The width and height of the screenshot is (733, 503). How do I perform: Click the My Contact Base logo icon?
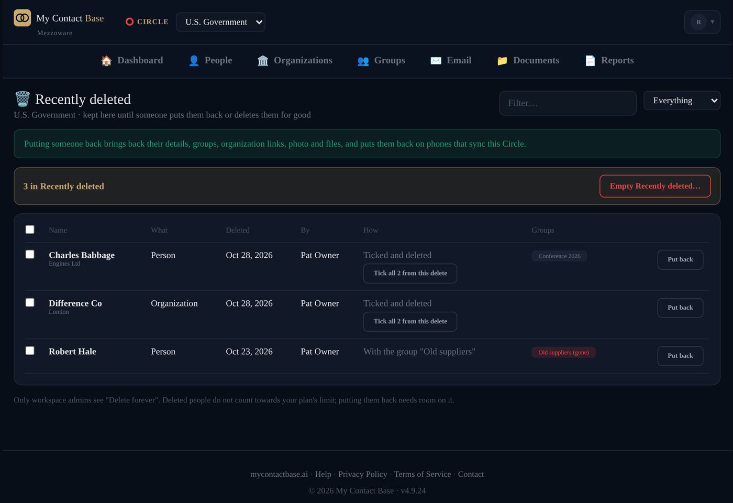coord(22,18)
